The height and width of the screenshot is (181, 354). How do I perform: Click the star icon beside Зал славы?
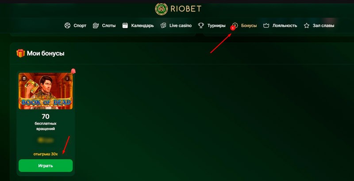(306, 26)
